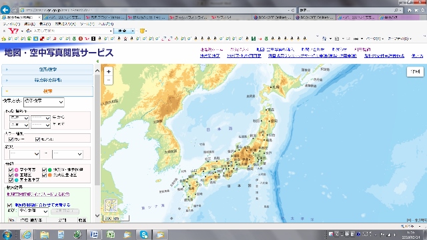Click the browser forward arrow button
The height and width of the screenshot is (240, 427).
15,11
